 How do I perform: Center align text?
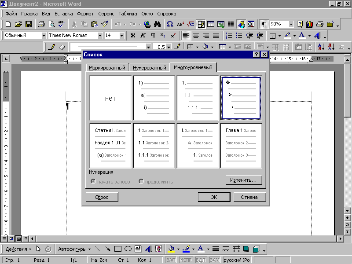196,36
